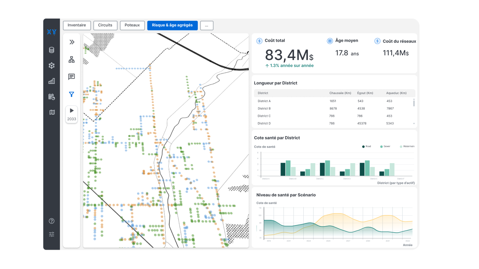Open the comments panel icon
479x269 pixels.
coord(71,77)
